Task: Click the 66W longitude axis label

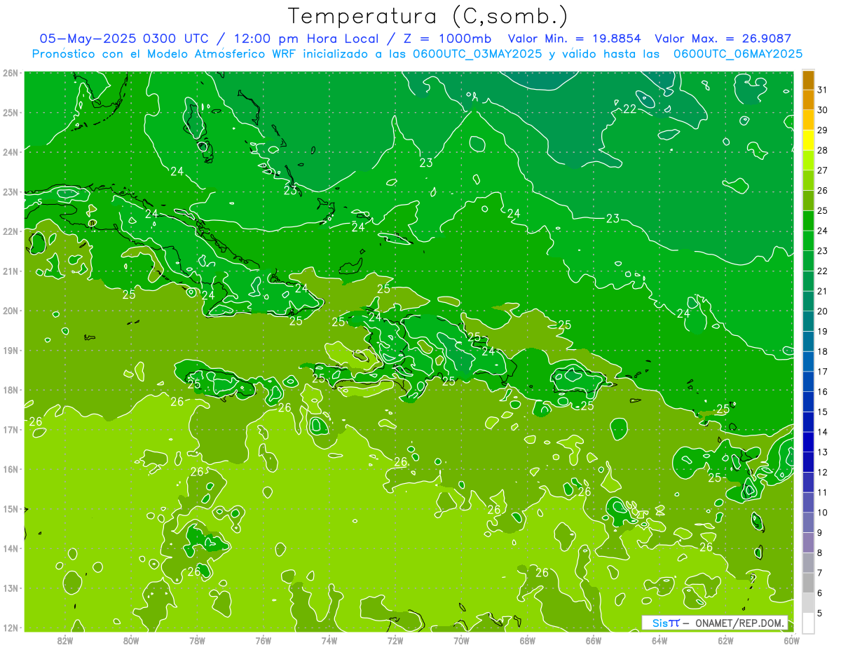Action: [594, 640]
